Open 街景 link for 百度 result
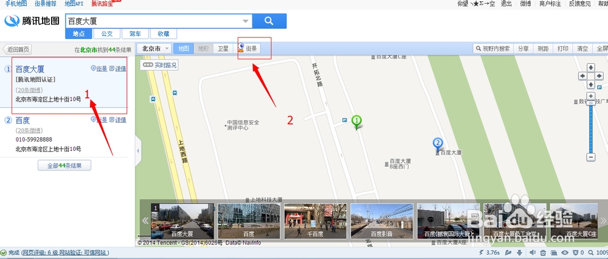608x259 pixels. [x=99, y=120]
